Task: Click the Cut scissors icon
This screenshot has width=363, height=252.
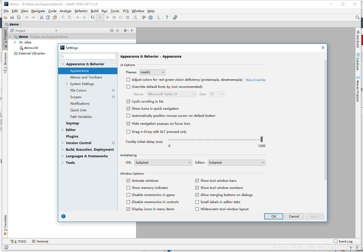Action: 42,17
